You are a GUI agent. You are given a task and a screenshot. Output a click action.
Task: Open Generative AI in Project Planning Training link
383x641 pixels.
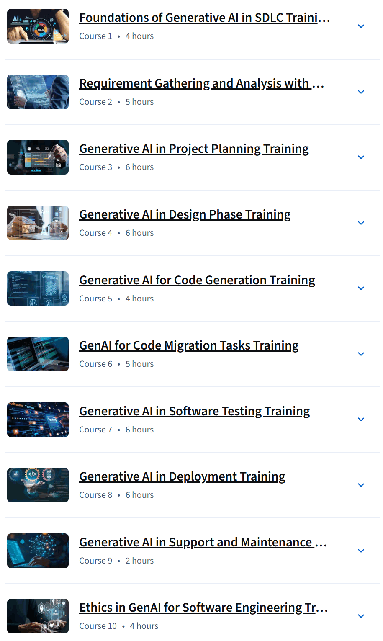(x=194, y=149)
